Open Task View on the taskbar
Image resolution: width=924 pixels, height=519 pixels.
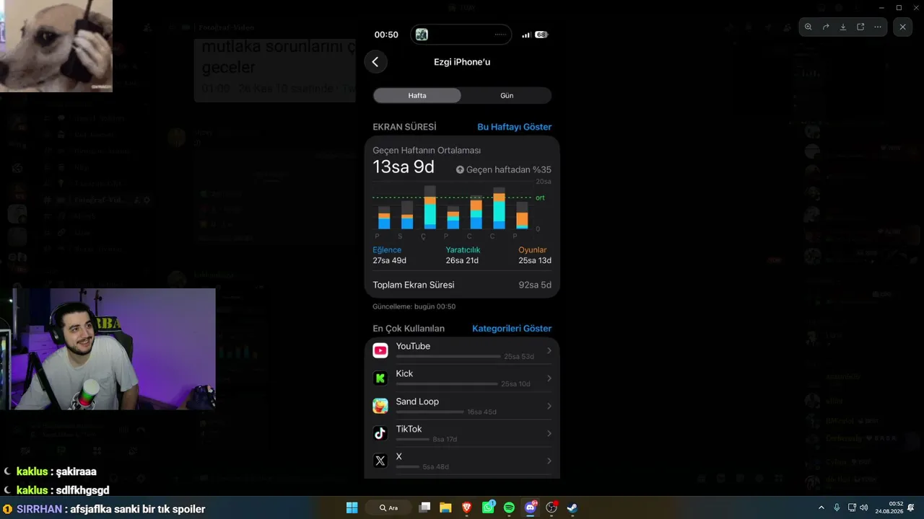point(425,507)
